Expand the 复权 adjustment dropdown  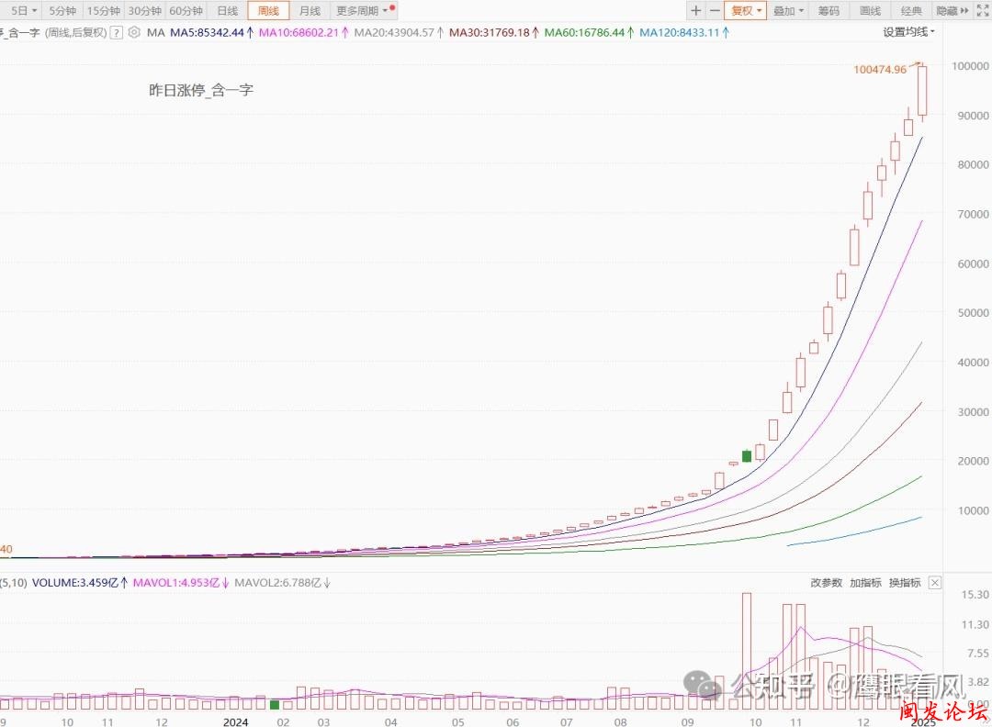[x=746, y=11]
